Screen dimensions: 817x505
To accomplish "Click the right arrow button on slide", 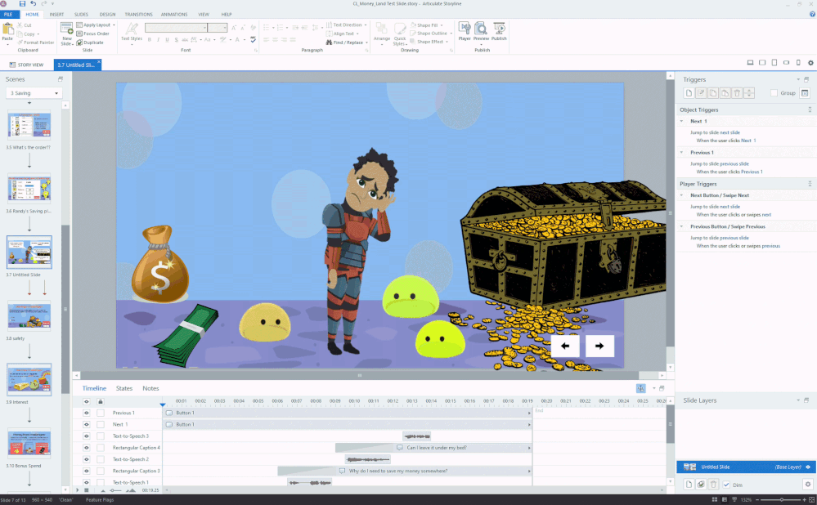I will tap(599, 346).
